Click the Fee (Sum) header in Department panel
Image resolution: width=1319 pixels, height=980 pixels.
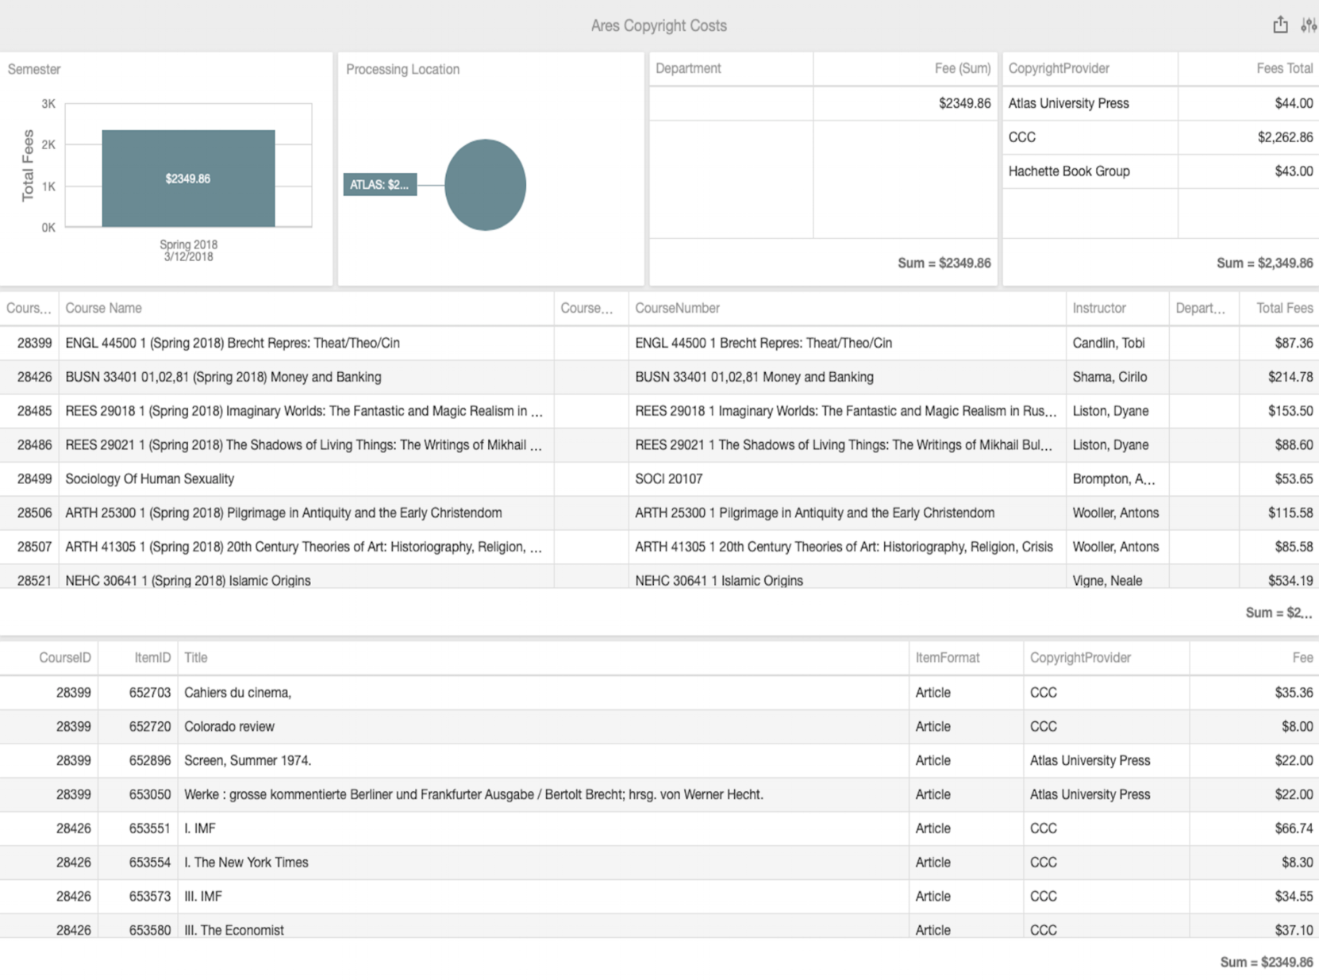pyautogui.click(x=963, y=68)
